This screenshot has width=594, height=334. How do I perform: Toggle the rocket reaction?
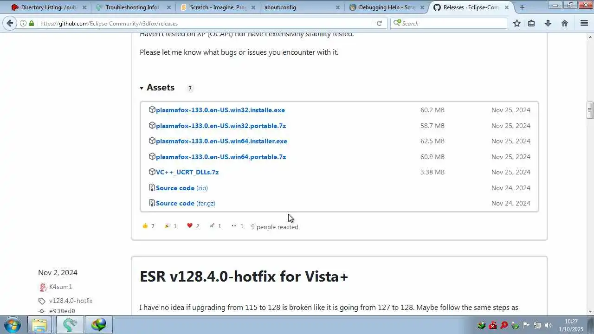pyautogui.click(x=215, y=226)
